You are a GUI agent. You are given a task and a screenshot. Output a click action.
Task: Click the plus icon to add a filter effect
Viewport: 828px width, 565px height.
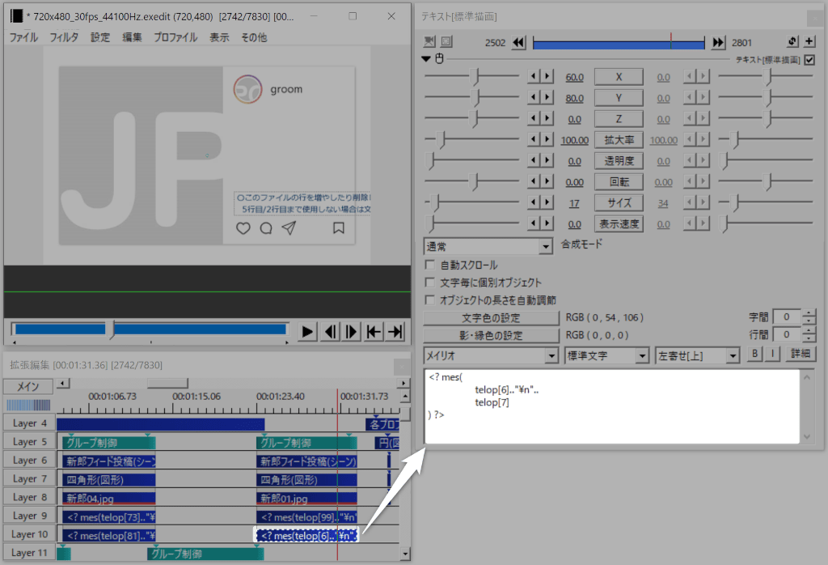(809, 43)
